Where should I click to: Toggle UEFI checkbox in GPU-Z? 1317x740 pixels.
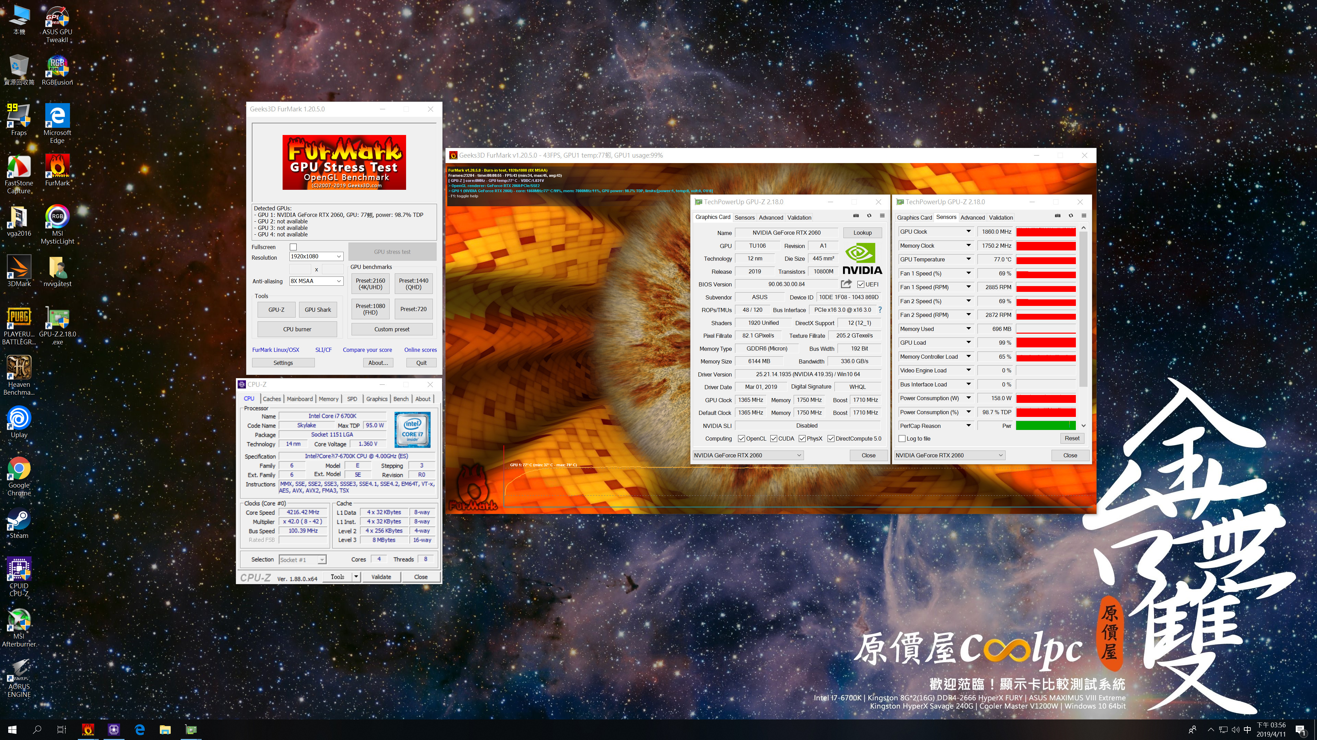pyautogui.click(x=861, y=284)
